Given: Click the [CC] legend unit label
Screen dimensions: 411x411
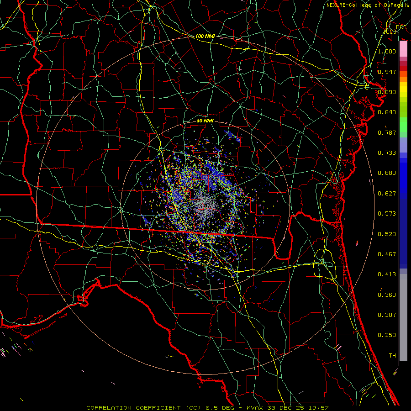Looking at the screenshot, I should (390, 32).
